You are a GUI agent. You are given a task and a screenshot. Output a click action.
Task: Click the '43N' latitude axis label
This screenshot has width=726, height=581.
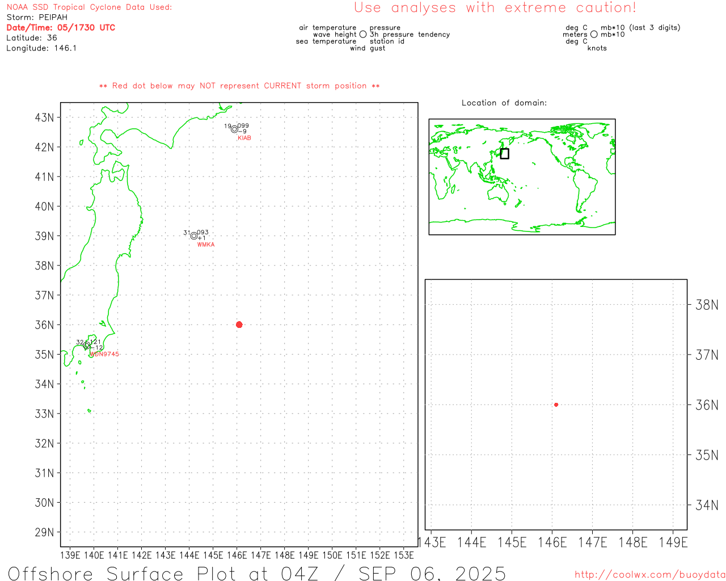tap(44, 118)
